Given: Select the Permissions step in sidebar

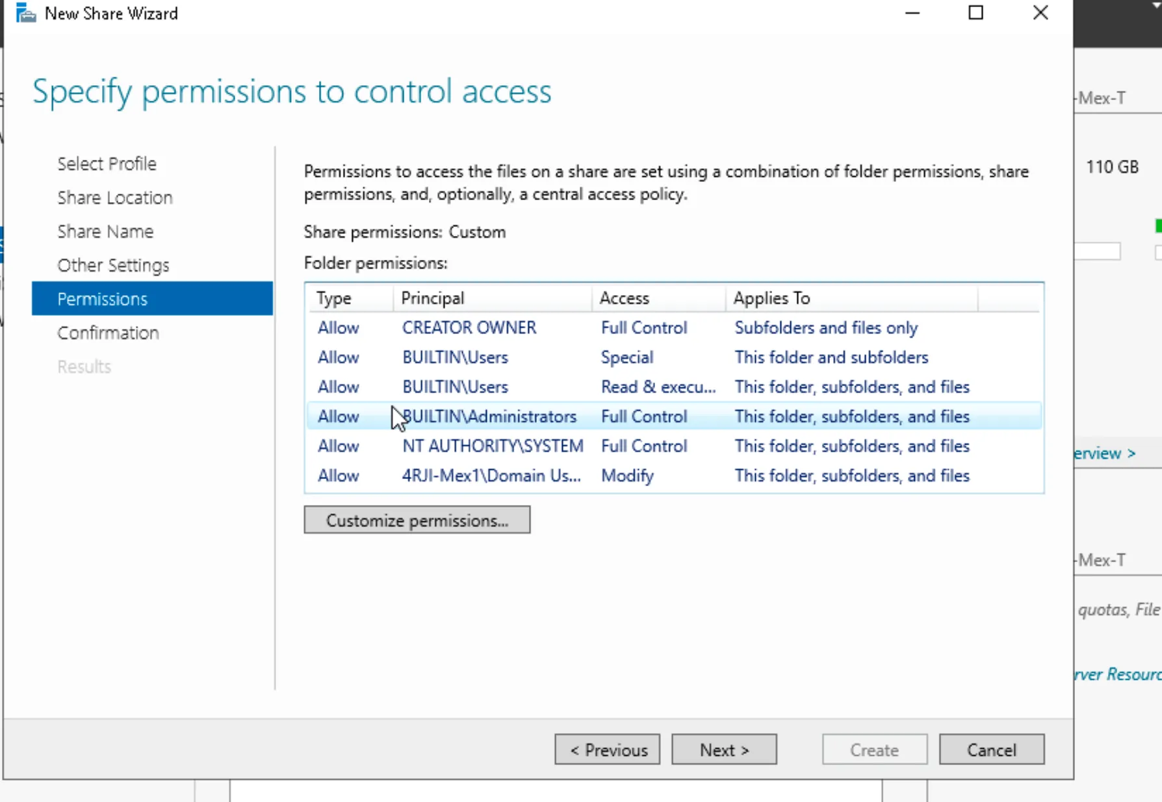Looking at the screenshot, I should click(102, 298).
